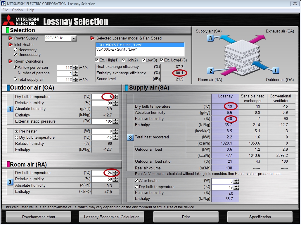
Task: Click outdoor Dry bulb temperature field -15
Action: tap(102, 97)
